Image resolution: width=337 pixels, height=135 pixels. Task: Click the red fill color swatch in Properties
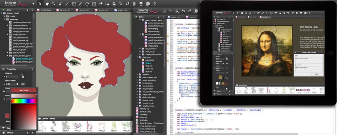pyautogui.click(x=8, y=116)
